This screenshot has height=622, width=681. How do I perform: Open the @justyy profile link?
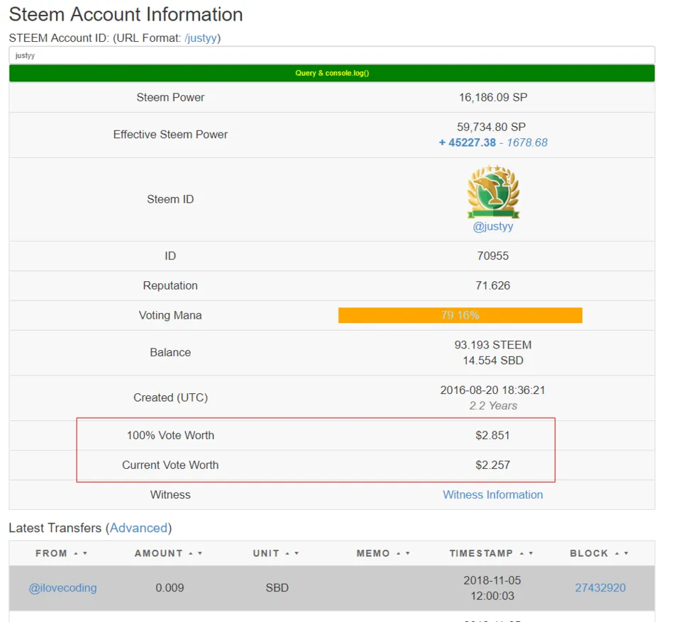493,227
